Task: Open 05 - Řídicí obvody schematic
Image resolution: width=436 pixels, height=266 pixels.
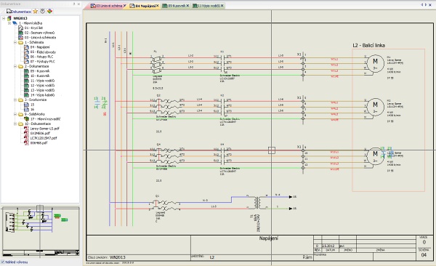Action: point(43,52)
